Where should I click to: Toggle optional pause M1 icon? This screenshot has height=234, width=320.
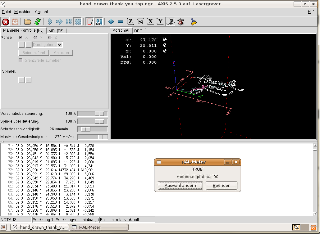click(99, 22)
